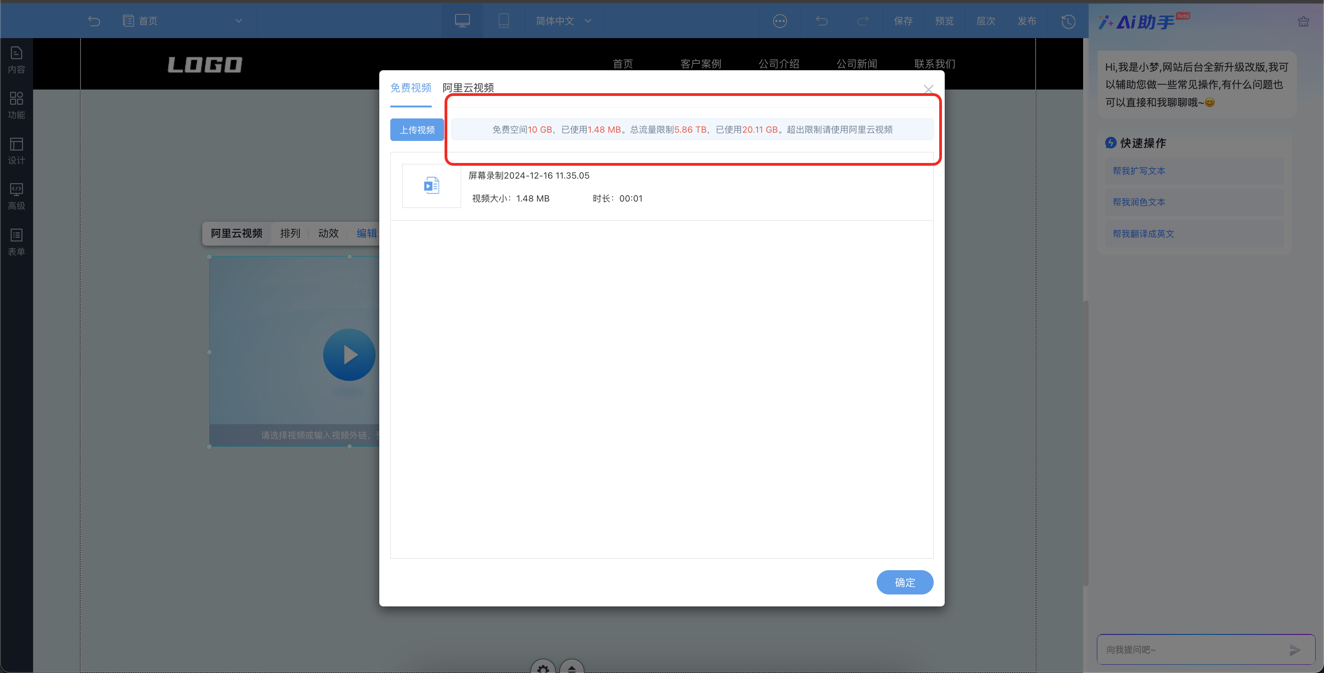Open the 功能 sidebar panel

pos(17,105)
